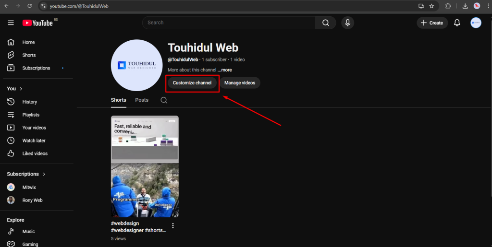Viewport: 492px width, 247px height.
Task: Click the Explore section heading
Action: [15, 220]
